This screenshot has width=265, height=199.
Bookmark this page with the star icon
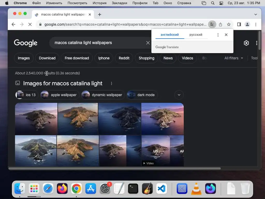pos(229,24)
